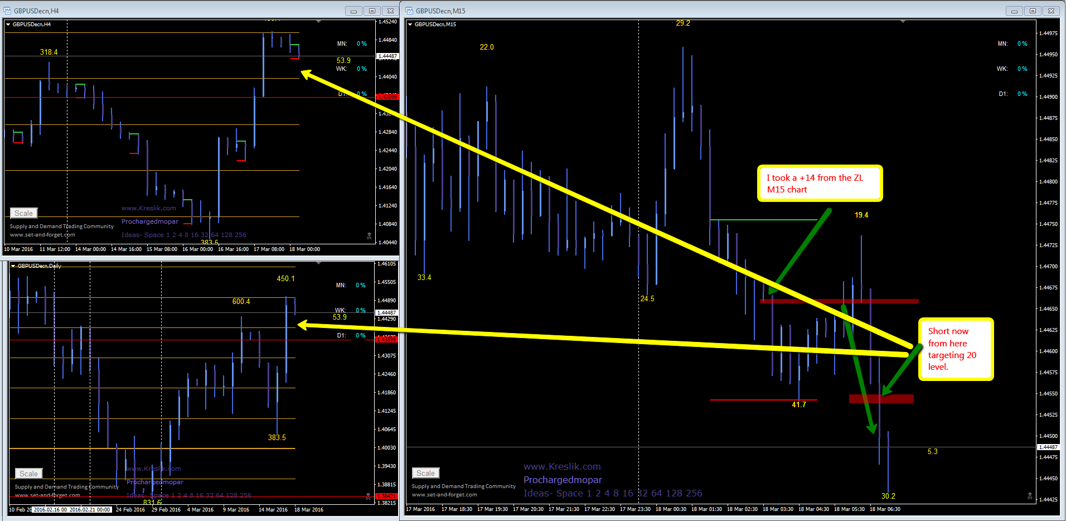1066x521 pixels.
Task: Click the WK: 0 % value in M15 chart
Action: coord(1023,69)
